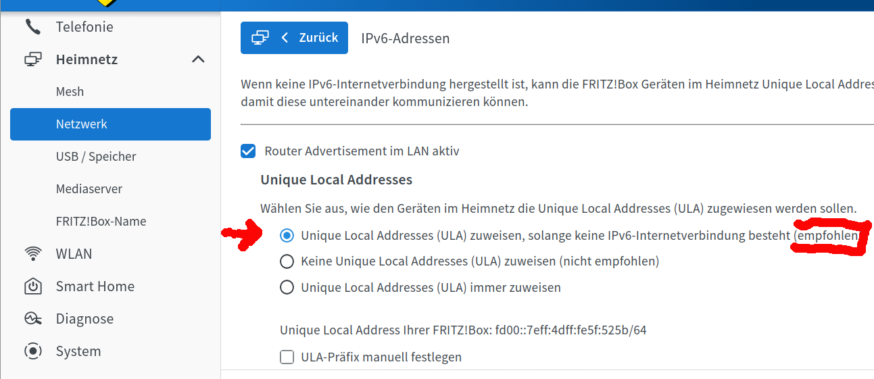Viewport: 874px width, 379px height.
Task: Click the Heimnetz network icon in sidebar
Action: [32, 59]
